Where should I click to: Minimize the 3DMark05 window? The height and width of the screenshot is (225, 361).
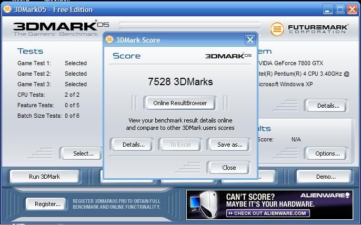point(327,9)
